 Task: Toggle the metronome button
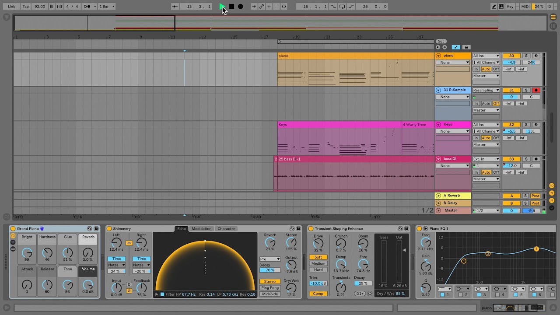coord(90,7)
